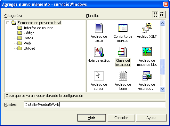This screenshot has width=170, height=126.
Task: Choose the Conjunto de marcos template icon
Action: point(123,28)
